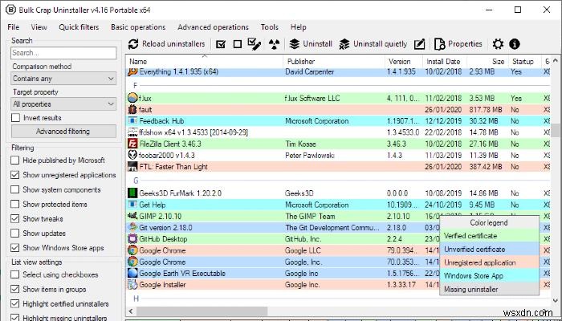Image resolution: width=562 pixels, height=321 pixels.
Task: Click the Uninstall quietly icon
Action: click(x=344, y=44)
